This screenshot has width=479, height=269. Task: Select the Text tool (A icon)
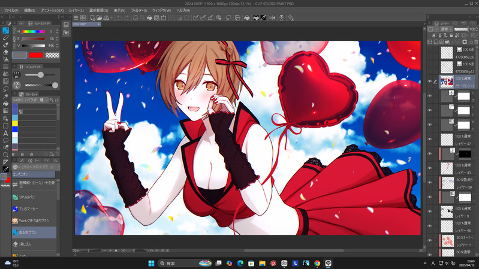click(5, 133)
